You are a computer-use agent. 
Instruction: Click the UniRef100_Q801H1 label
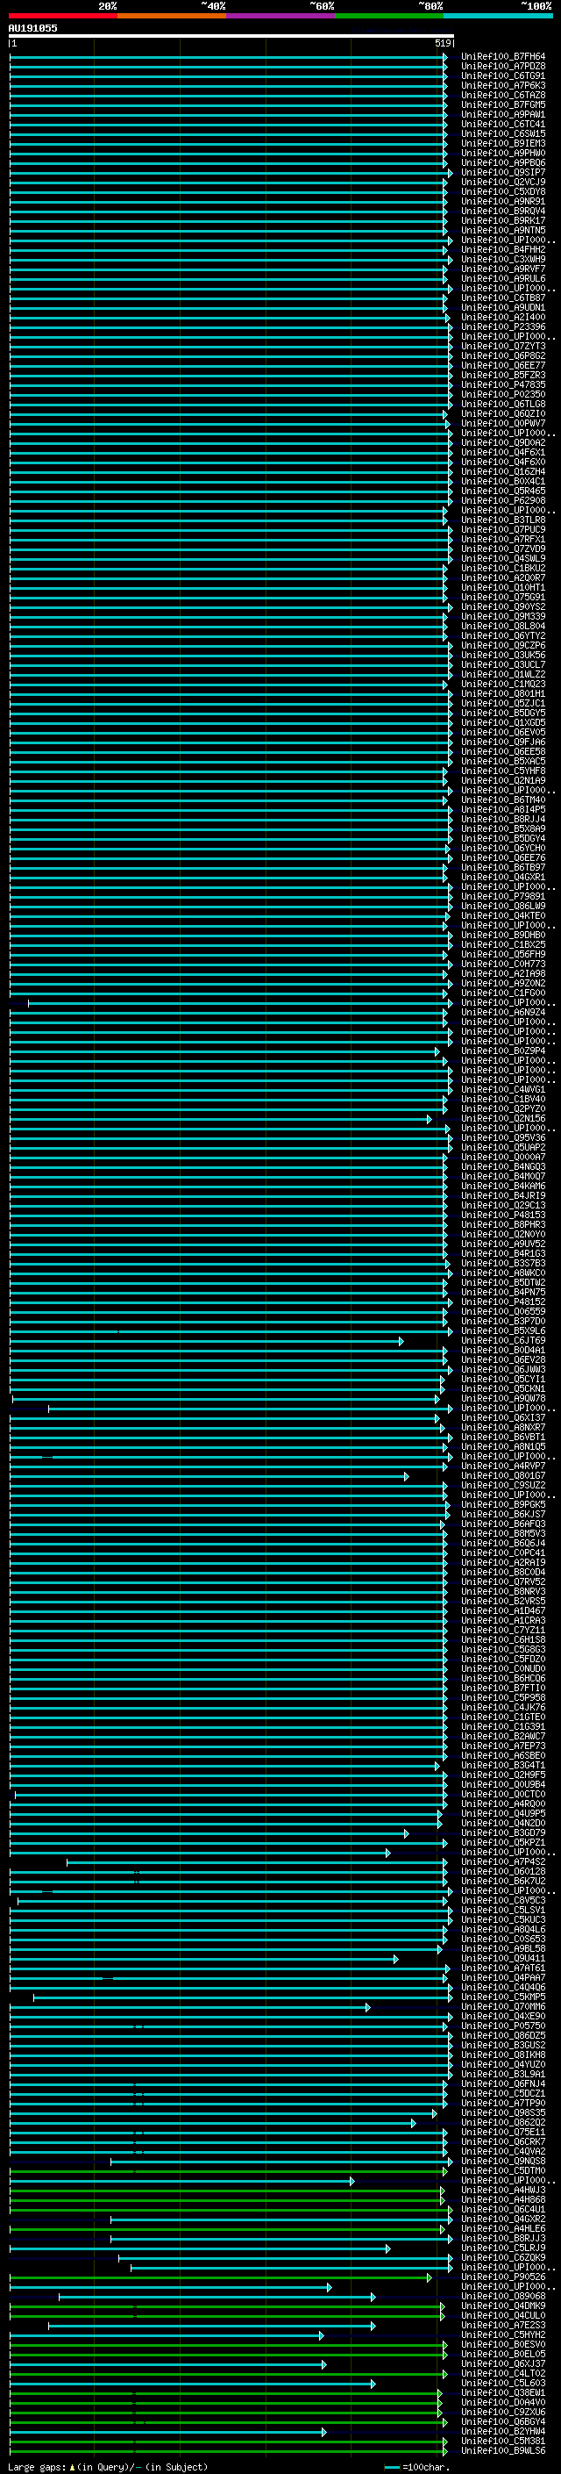point(502,693)
